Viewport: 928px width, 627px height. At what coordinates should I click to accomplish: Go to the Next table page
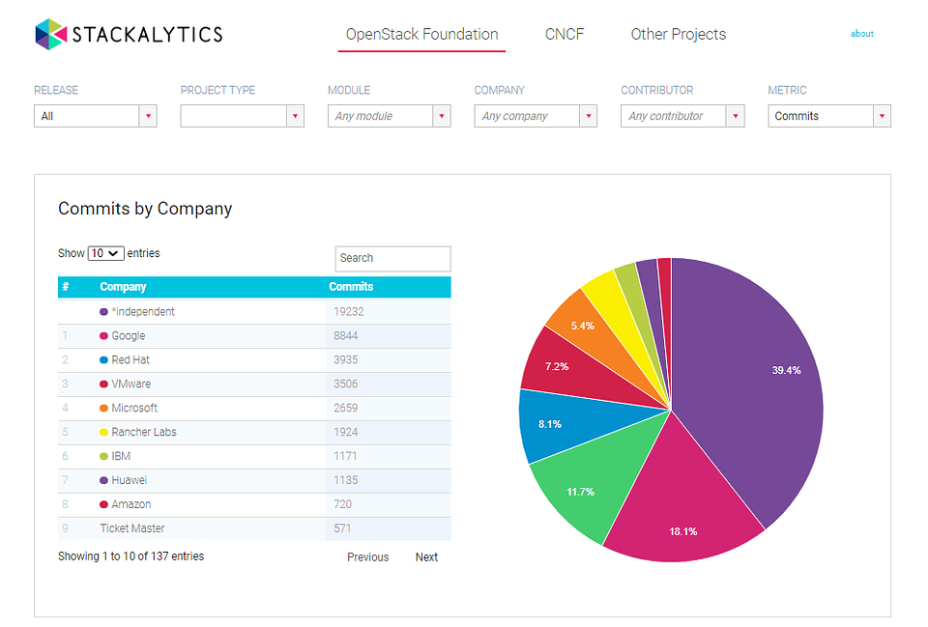[x=426, y=557]
